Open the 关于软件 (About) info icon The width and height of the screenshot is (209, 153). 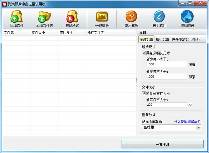(159, 17)
